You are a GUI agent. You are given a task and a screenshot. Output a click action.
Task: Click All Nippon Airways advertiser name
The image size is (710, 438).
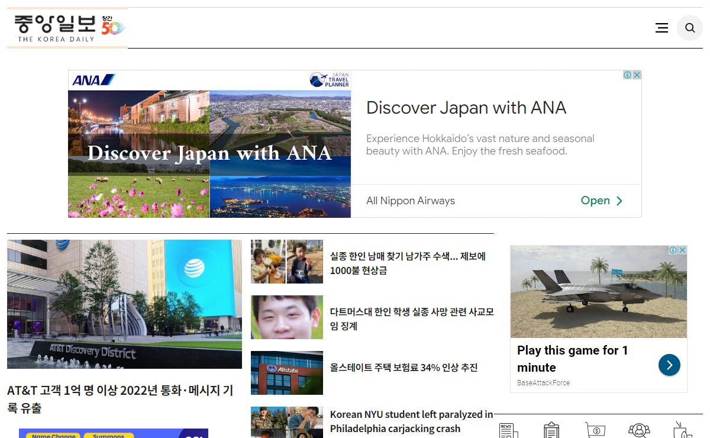coord(411,201)
